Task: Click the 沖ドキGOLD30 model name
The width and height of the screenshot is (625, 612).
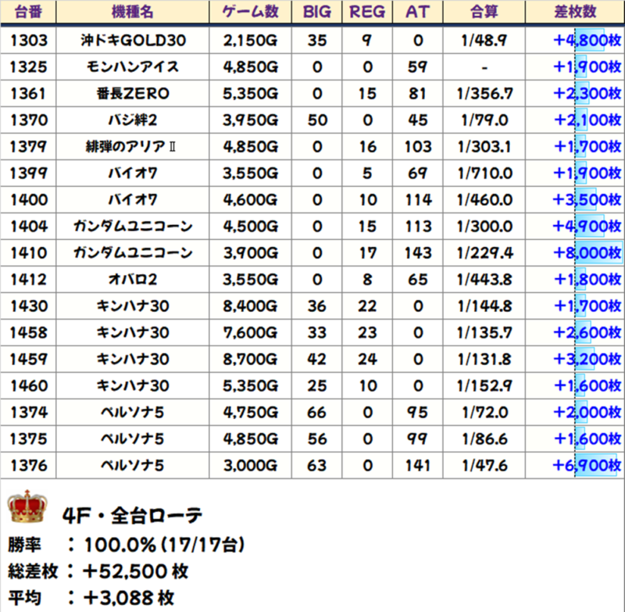Action: pos(133,41)
